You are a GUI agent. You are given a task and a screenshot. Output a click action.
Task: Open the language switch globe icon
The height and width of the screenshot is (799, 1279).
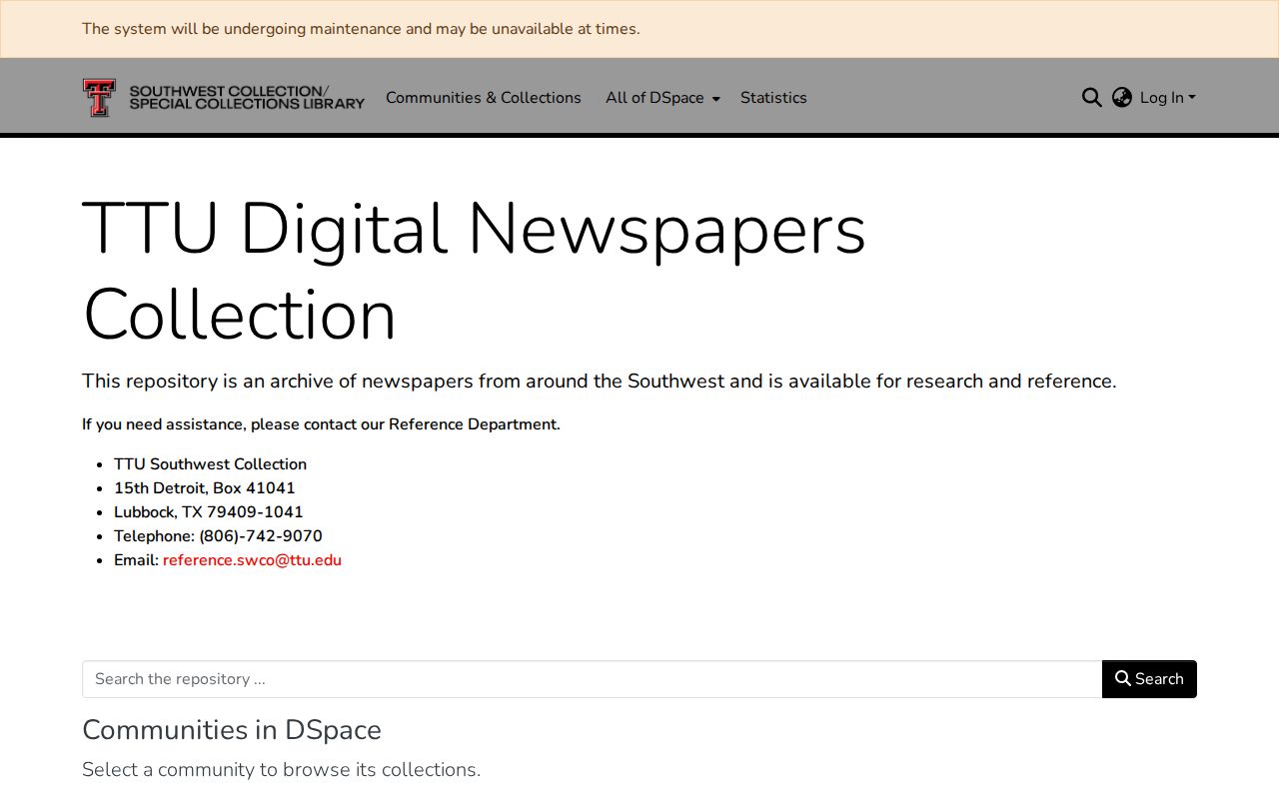tap(1122, 98)
